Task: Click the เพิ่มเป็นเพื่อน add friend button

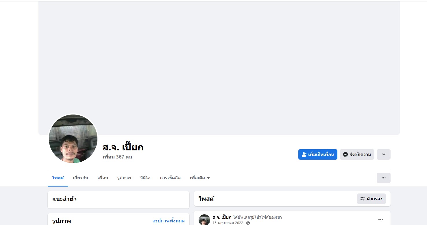Action: pos(318,154)
